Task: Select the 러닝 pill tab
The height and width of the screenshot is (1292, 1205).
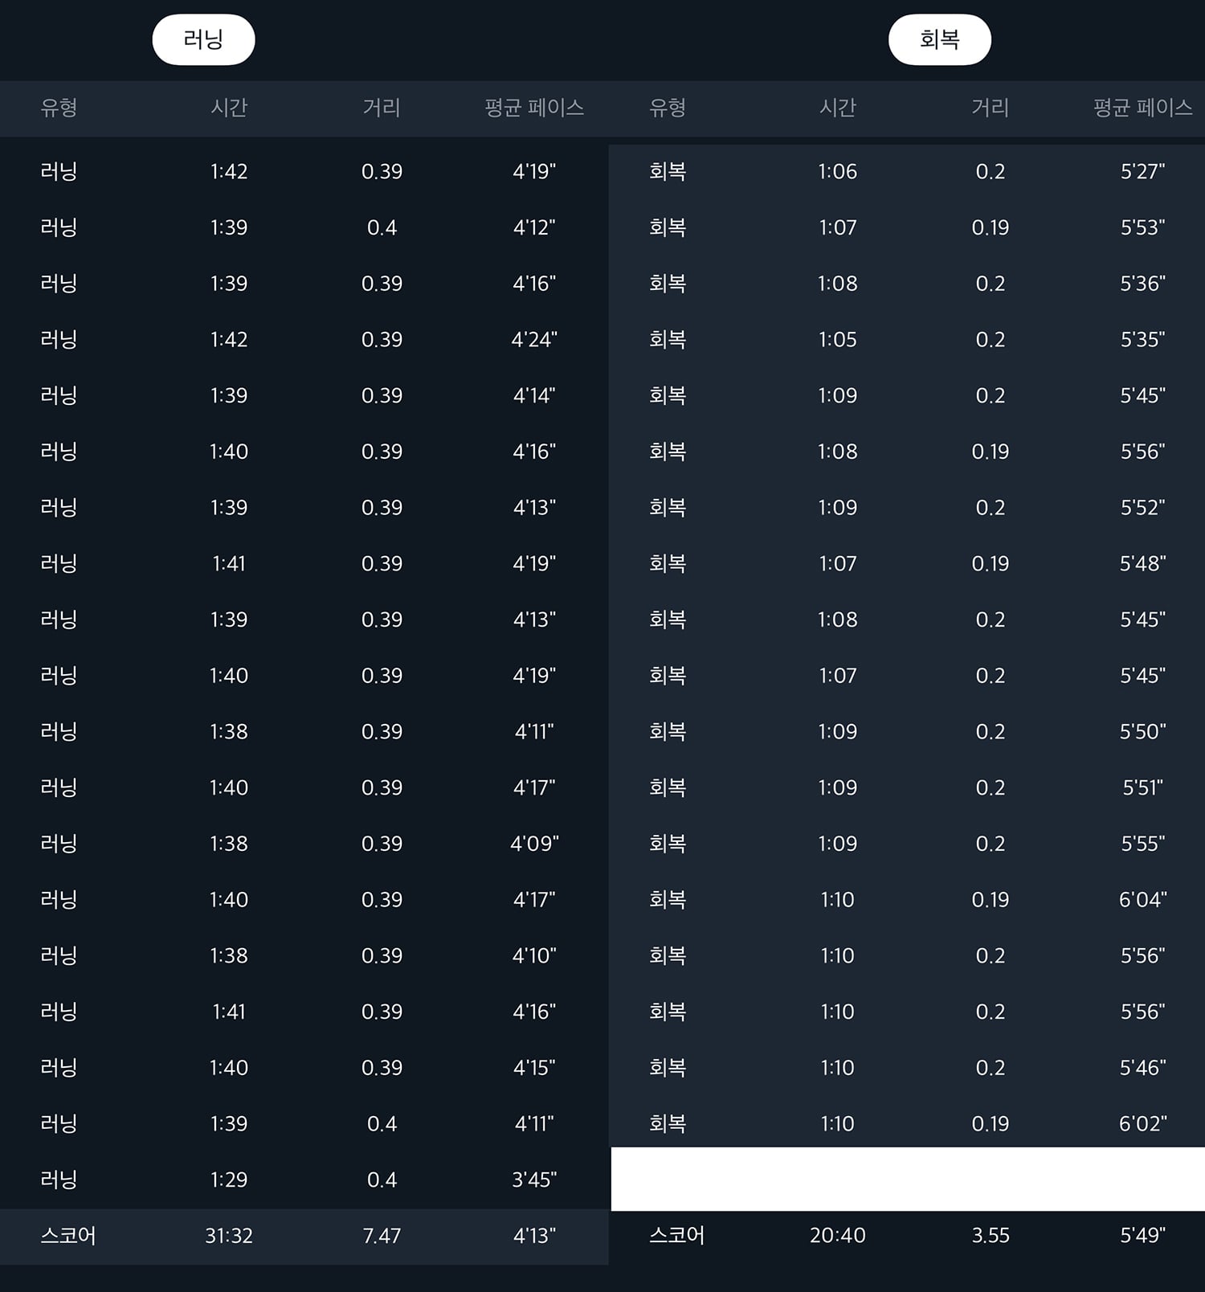Action: coord(203,39)
